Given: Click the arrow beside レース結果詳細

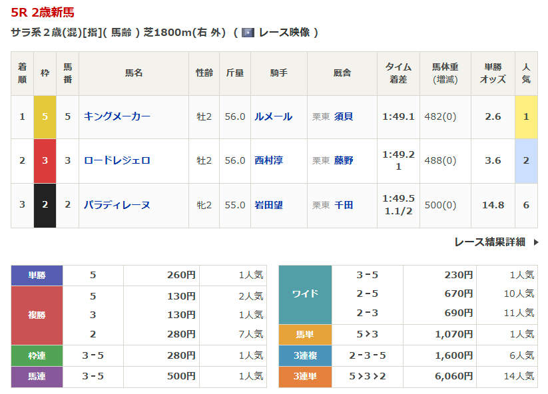Looking at the screenshot, I should click(536, 242).
